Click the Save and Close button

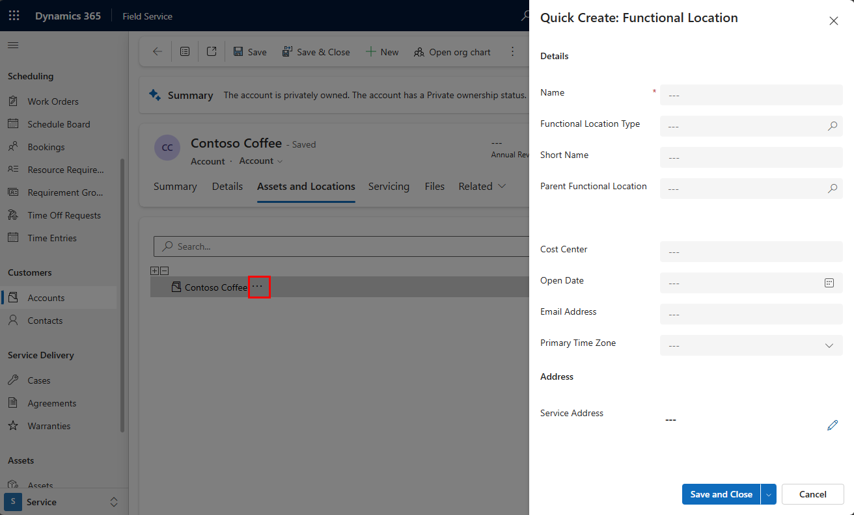click(721, 494)
